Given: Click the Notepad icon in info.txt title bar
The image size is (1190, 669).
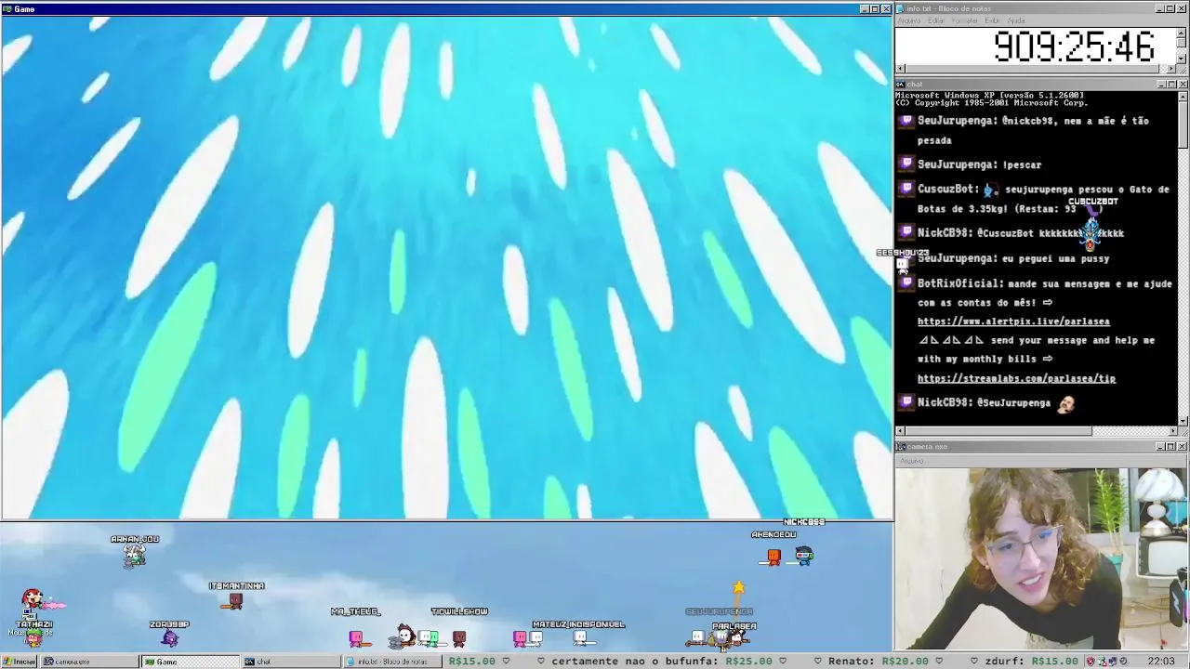Looking at the screenshot, I should (901, 8).
